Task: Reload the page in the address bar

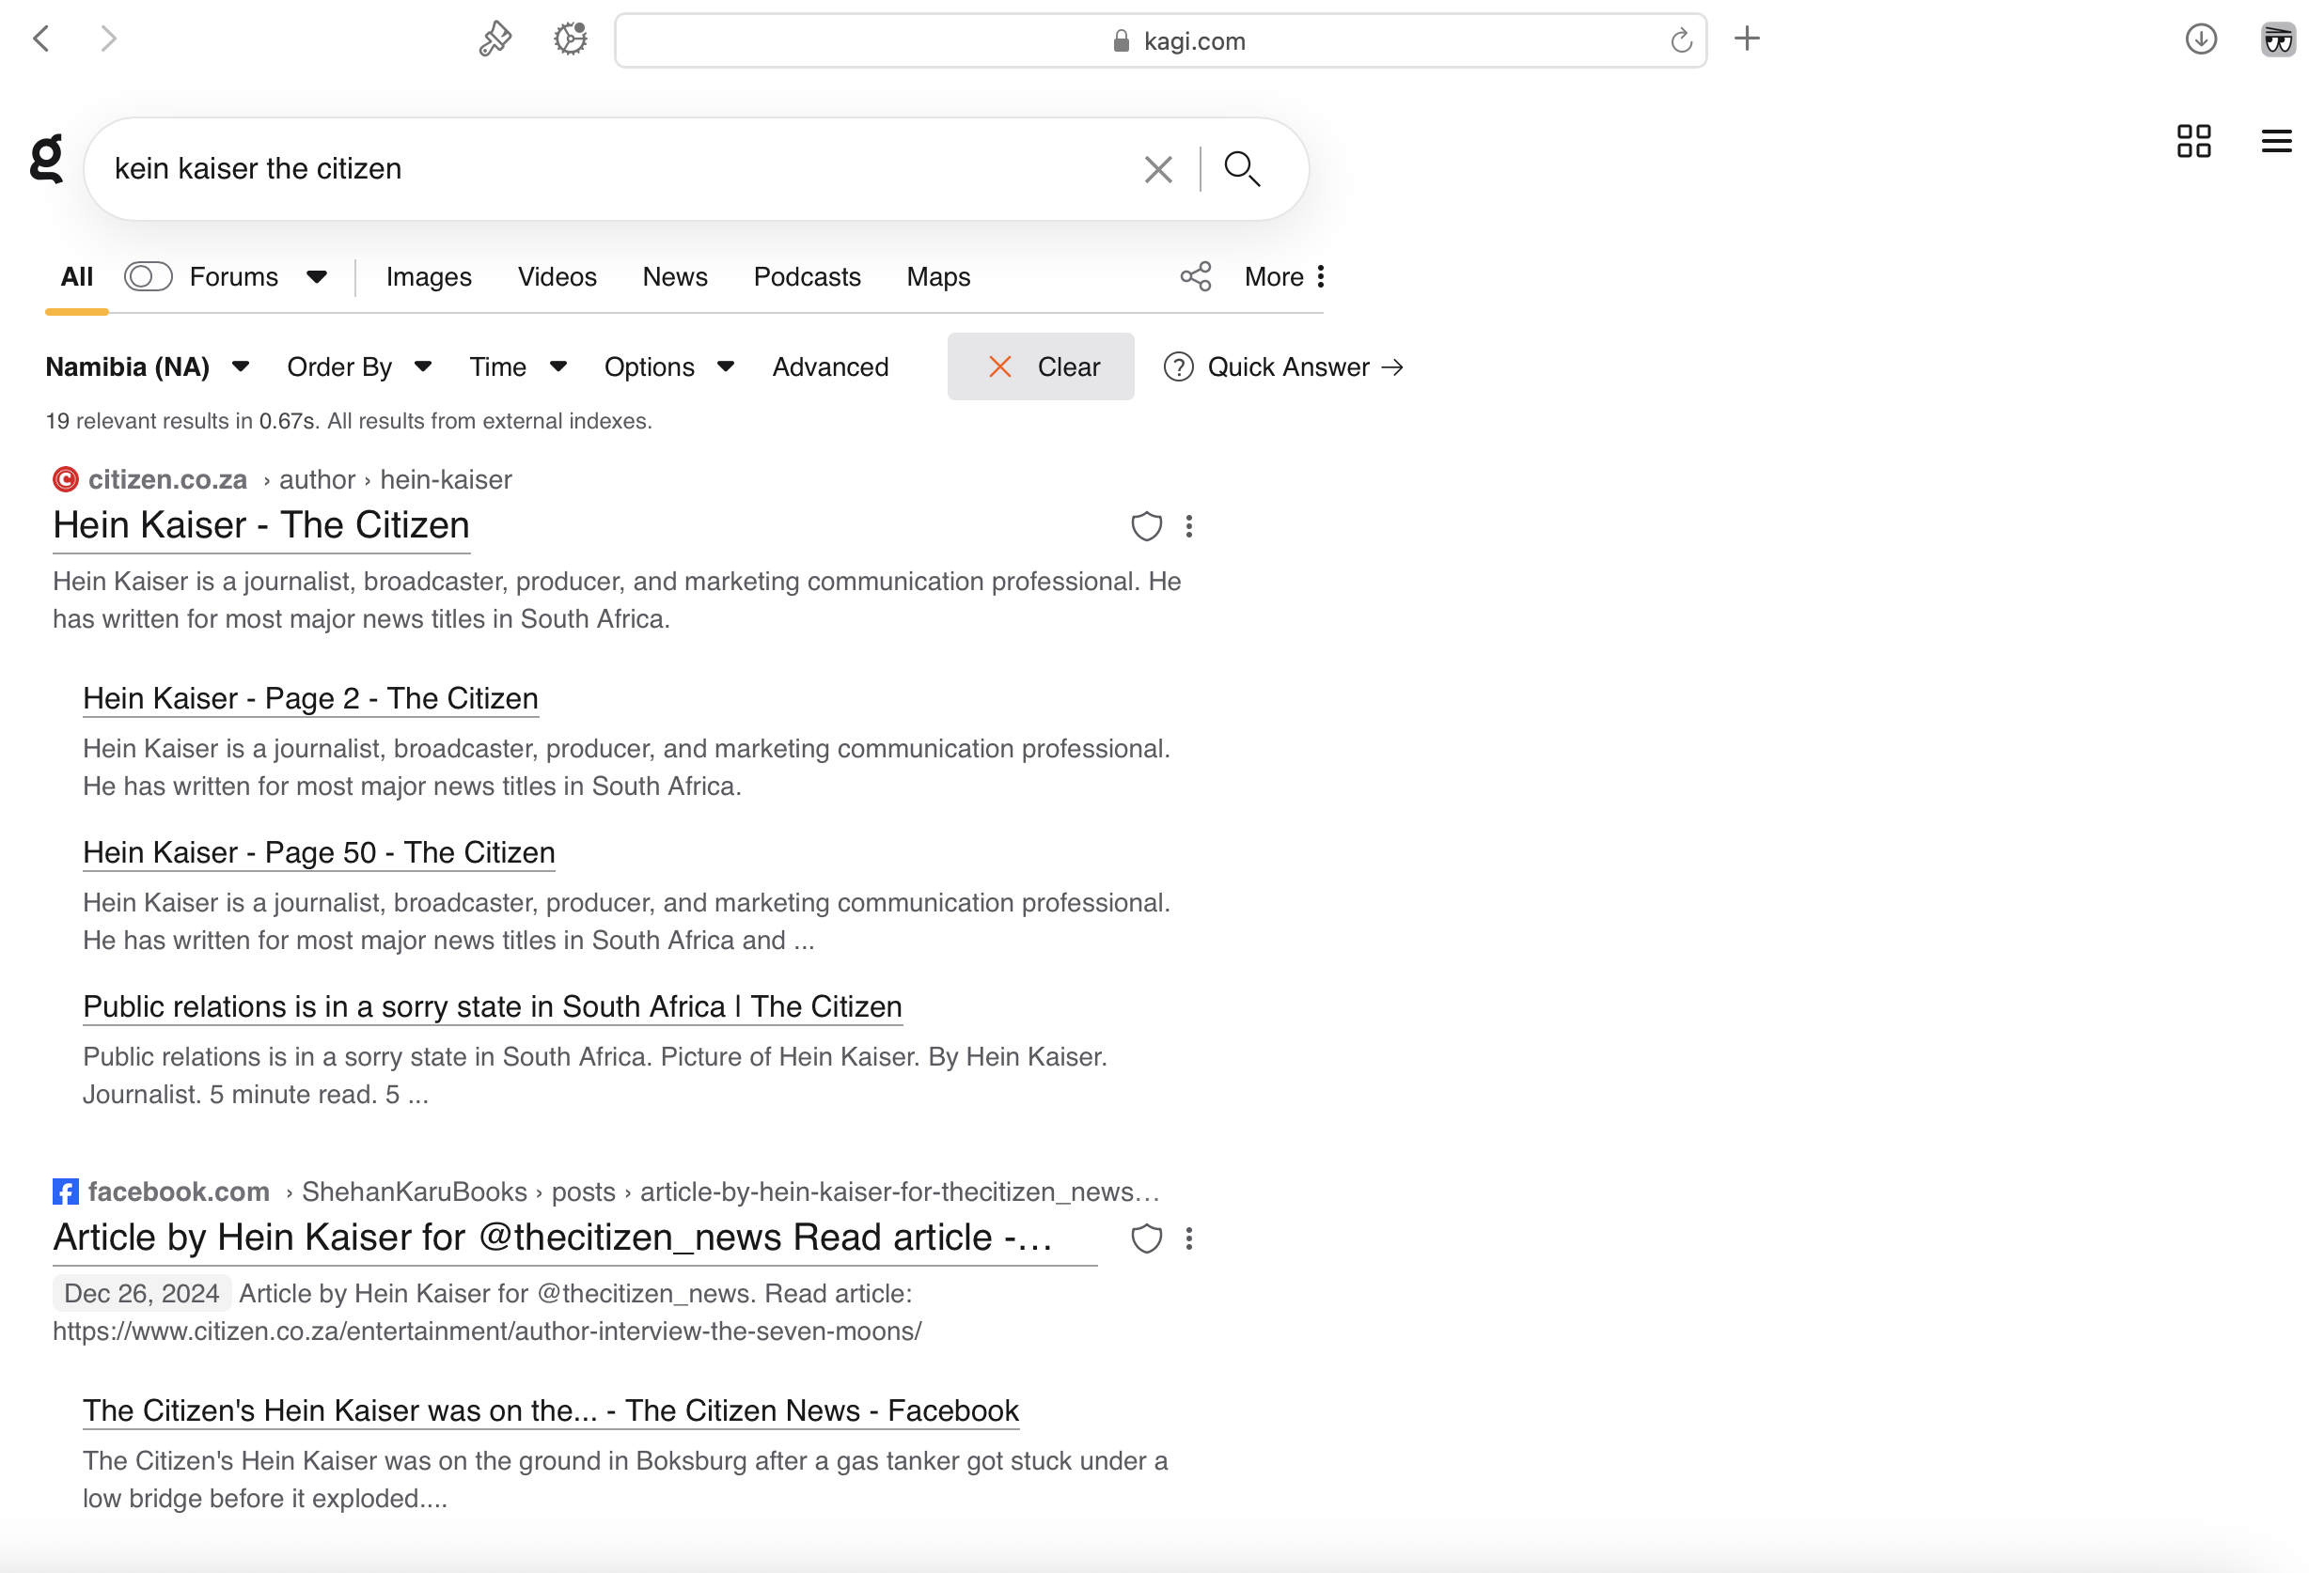Action: [1680, 41]
